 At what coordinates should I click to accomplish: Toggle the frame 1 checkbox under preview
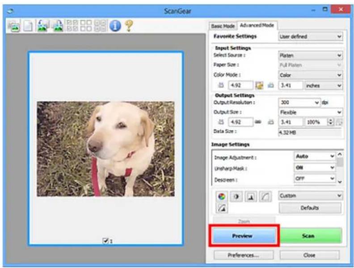[x=105, y=241]
